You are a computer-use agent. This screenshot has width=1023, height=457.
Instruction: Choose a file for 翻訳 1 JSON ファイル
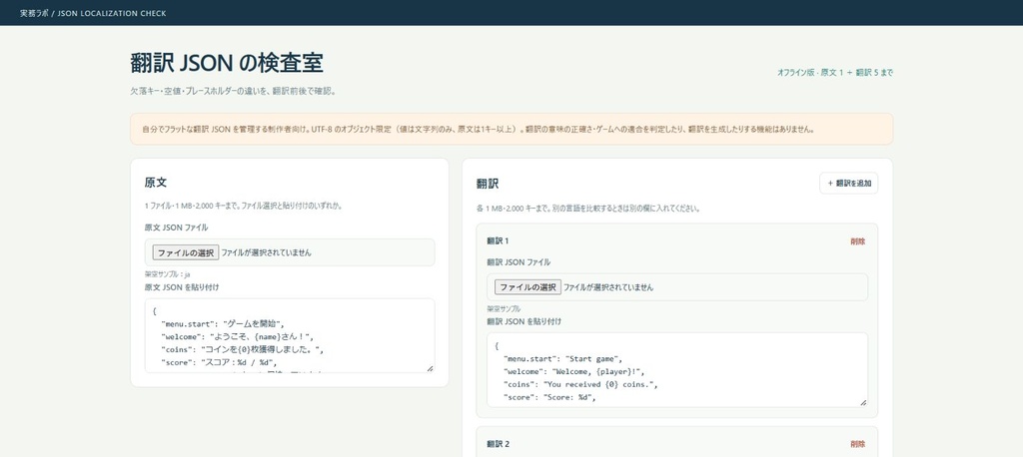pyautogui.click(x=527, y=286)
